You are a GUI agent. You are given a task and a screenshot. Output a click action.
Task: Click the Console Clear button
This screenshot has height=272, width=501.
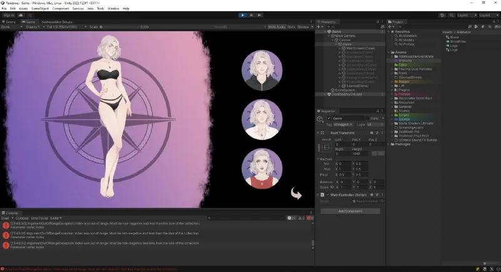[5, 218]
